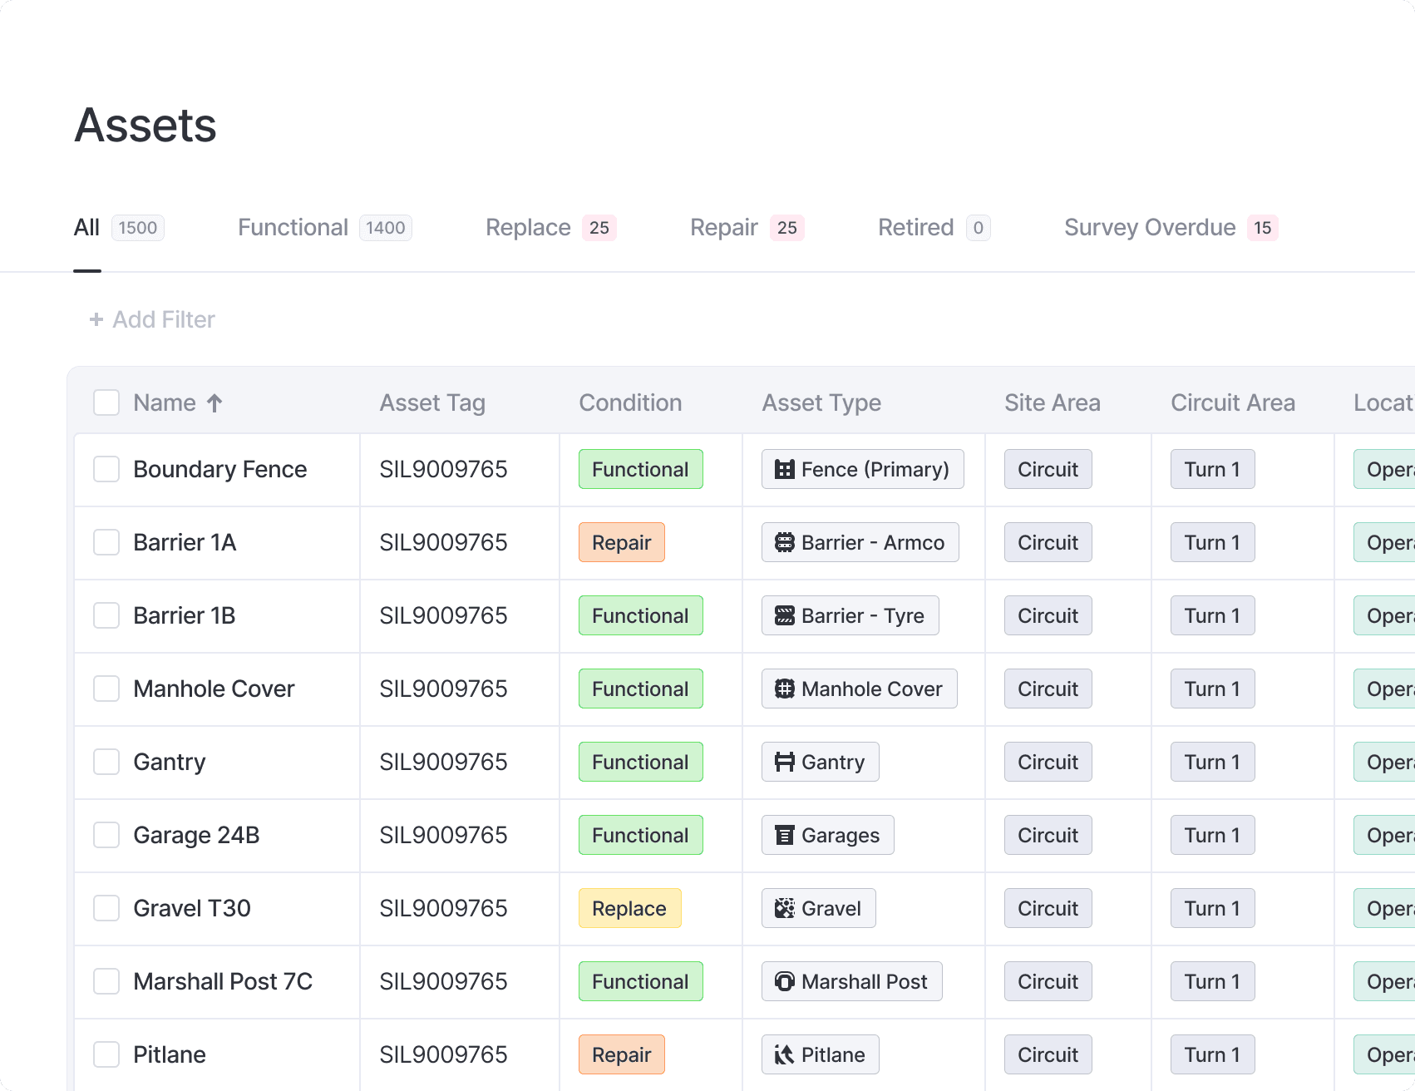Click the manhole cover icon in the Asset Type tag
The image size is (1415, 1091).
(784, 689)
